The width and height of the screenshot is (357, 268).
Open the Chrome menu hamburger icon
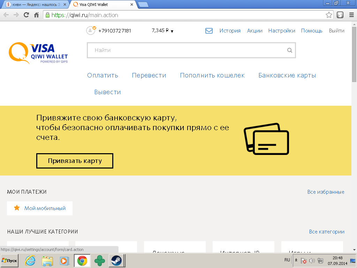(351, 15)
